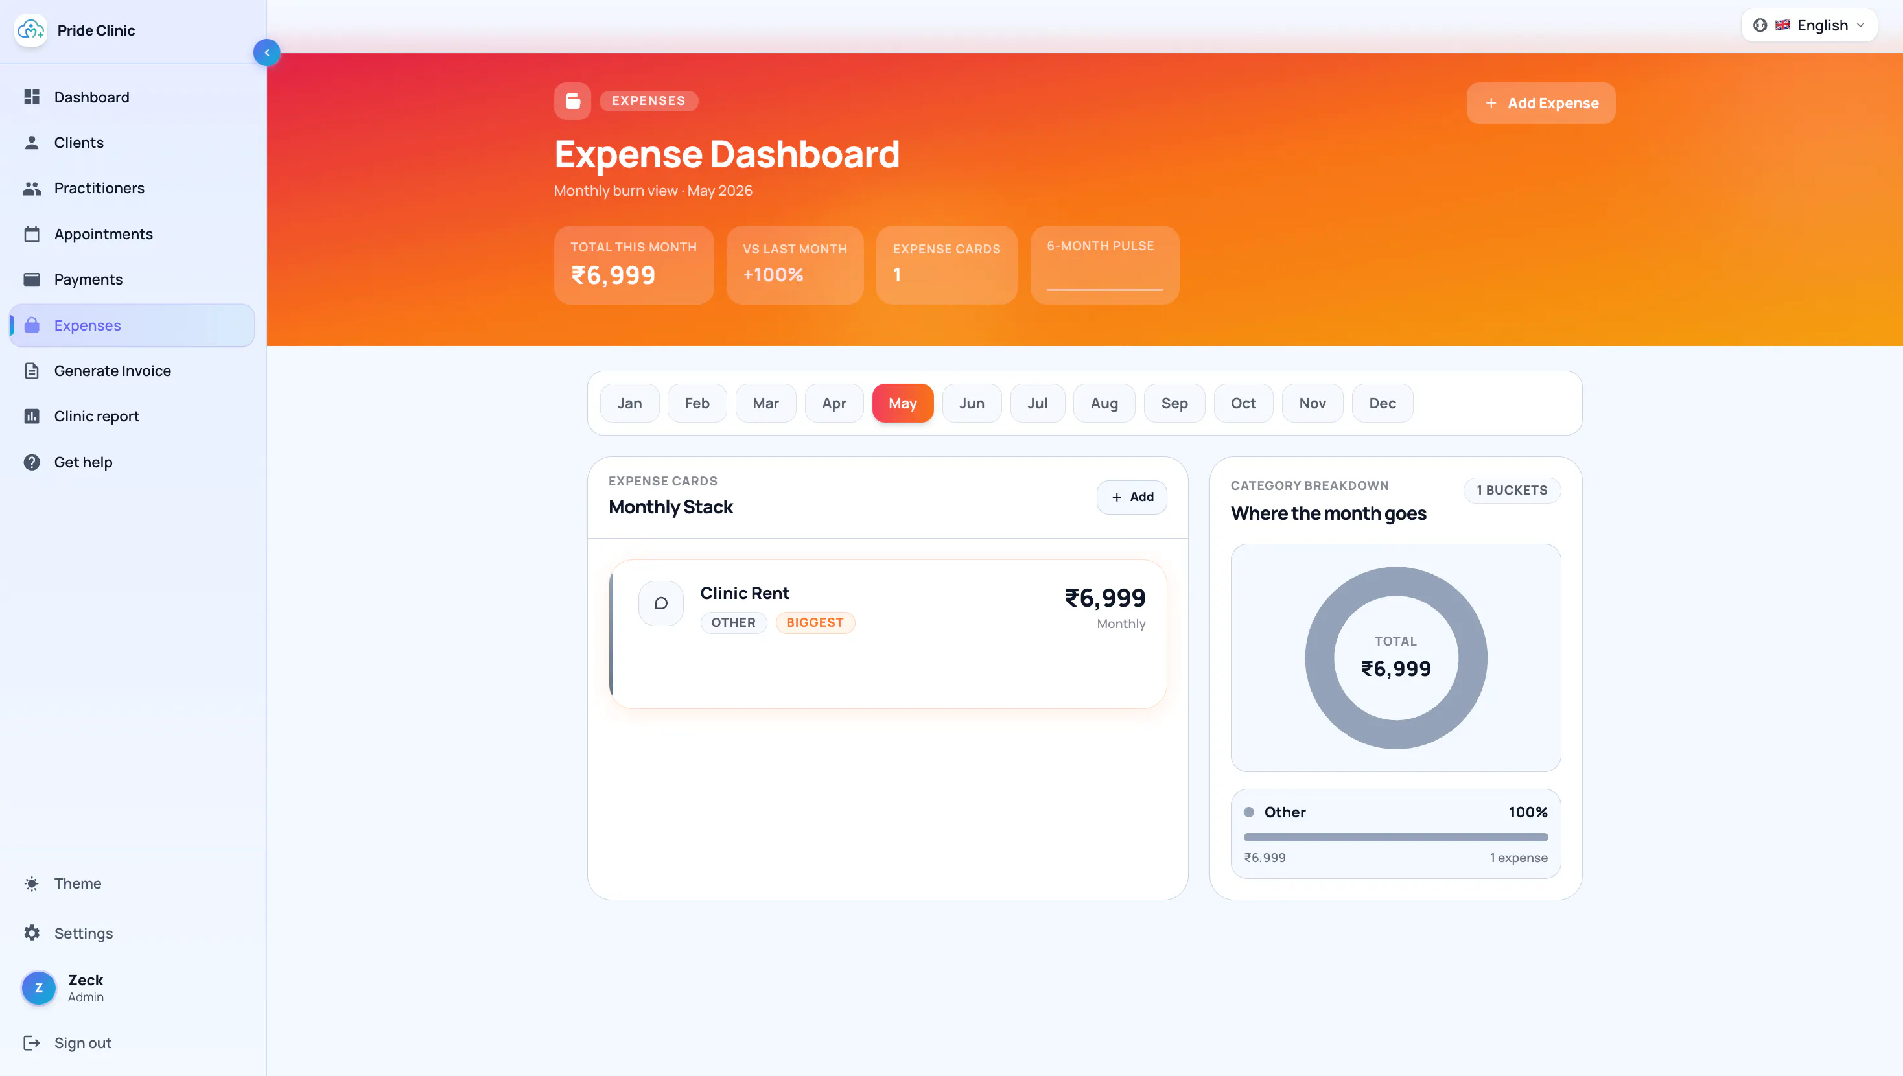This screenshot has height=1076, width=1903.
Task: Select the Jan month tab
Action: [x=629, y=403]
